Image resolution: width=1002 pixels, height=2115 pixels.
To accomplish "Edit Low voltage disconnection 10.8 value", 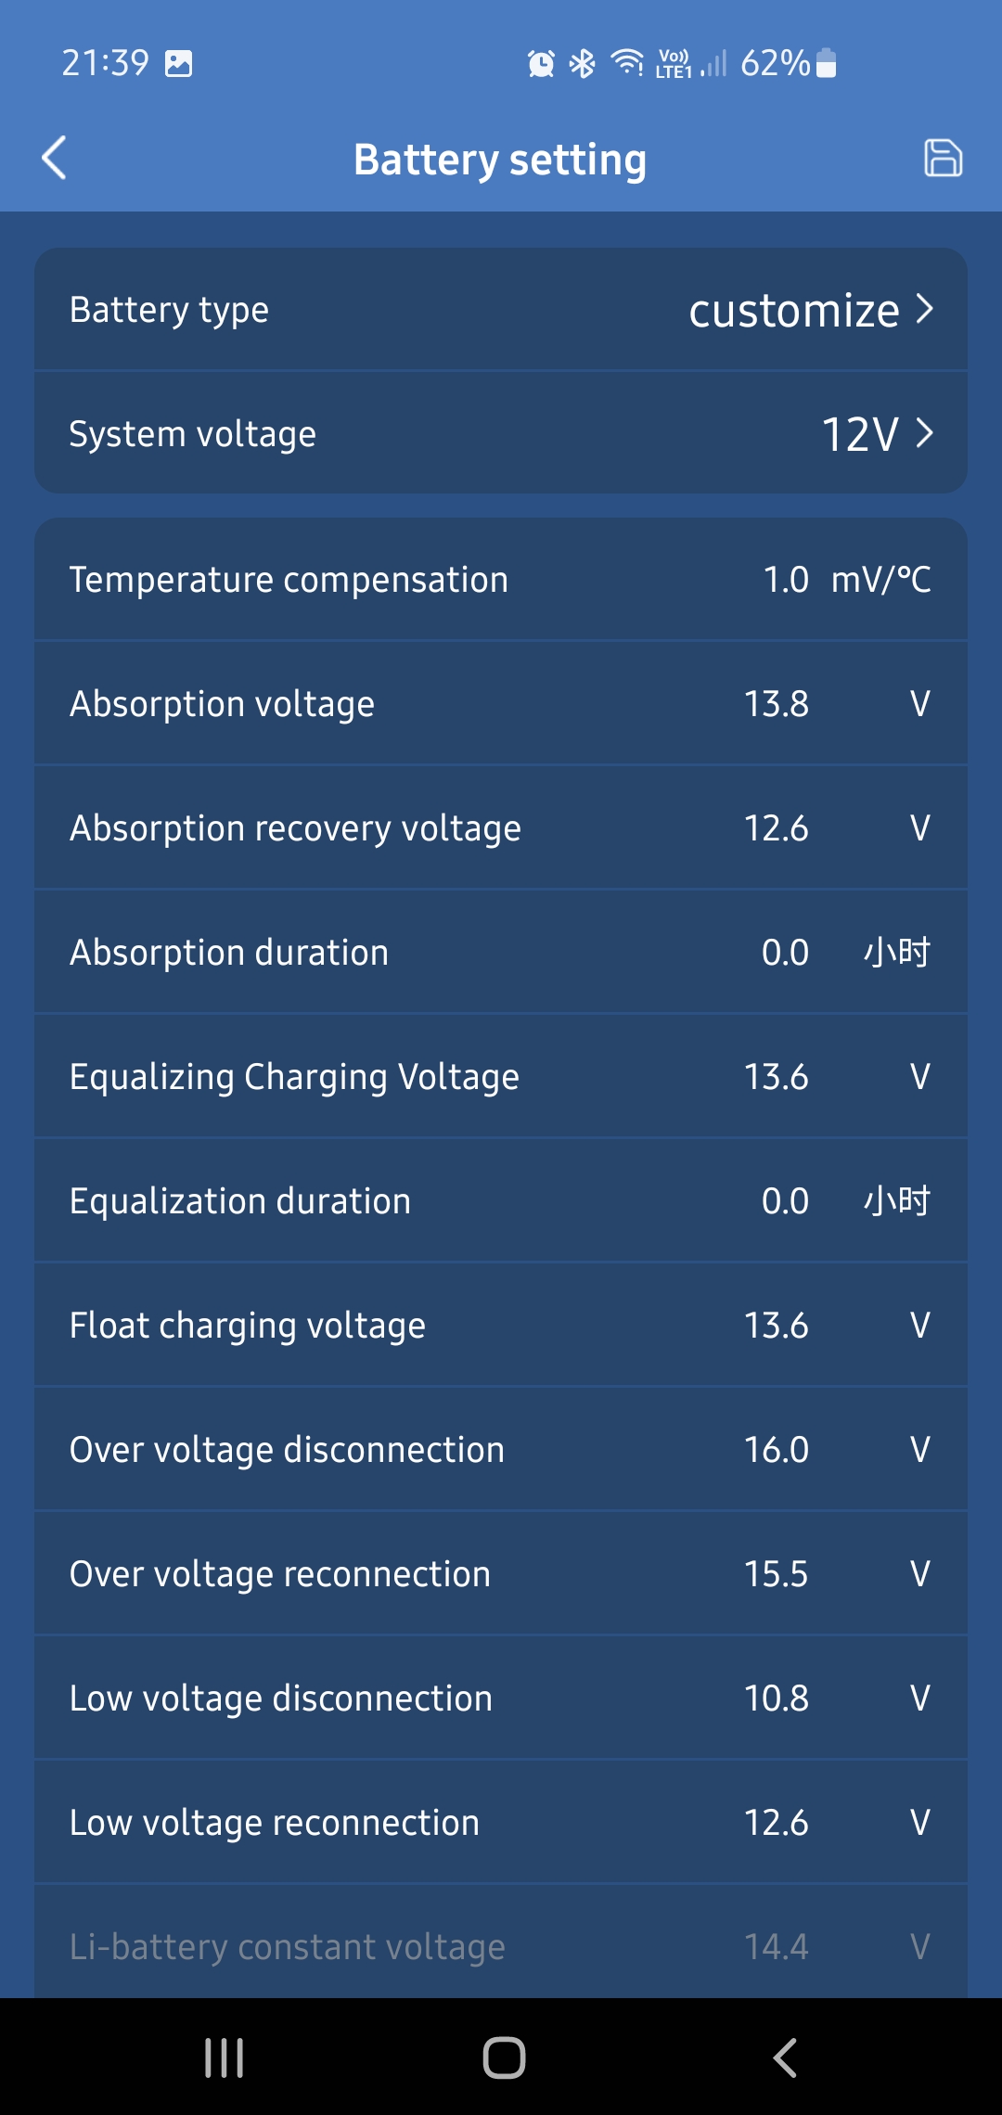I will point(777,1698).
